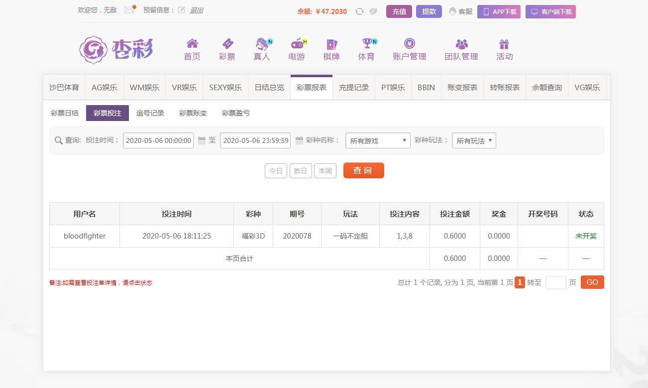The height and width of the screenshot is (388, 648).
Task: Select the 昨日 quick filter
Action: pos(301,171)
